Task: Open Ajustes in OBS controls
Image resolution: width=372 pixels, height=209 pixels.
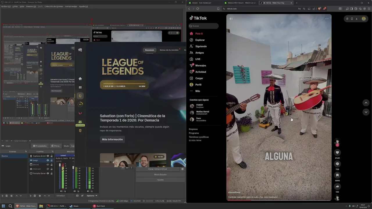Action: tap(160, 180)
